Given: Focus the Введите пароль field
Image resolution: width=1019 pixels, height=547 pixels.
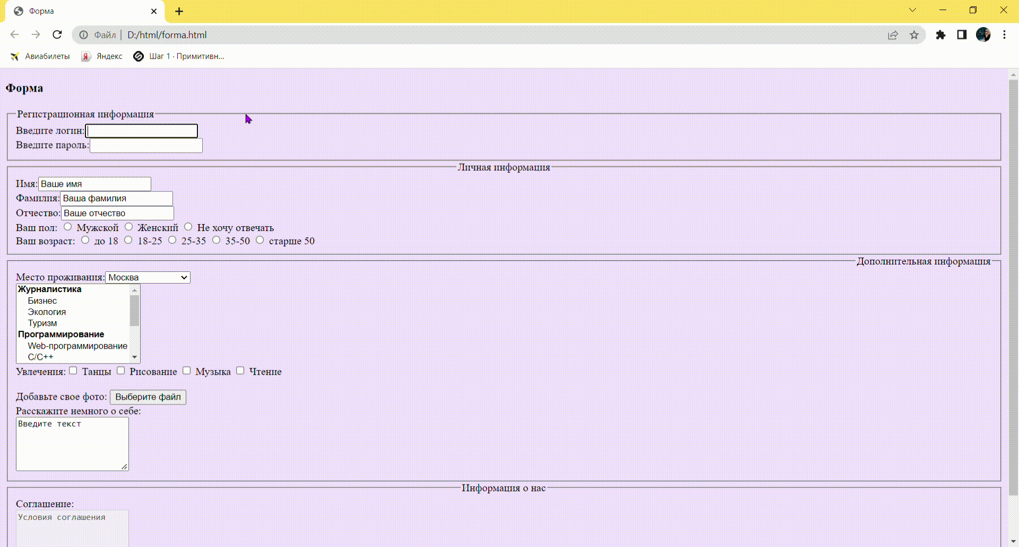Looking at the screenshot, I should [146, 145].
